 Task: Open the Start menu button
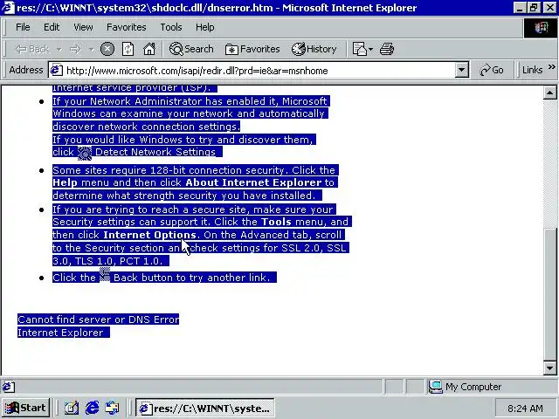(25, 408)
